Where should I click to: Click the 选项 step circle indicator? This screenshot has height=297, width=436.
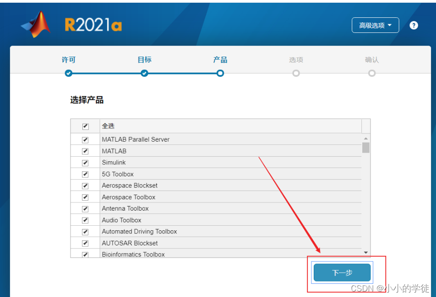[x=296, y=73]
